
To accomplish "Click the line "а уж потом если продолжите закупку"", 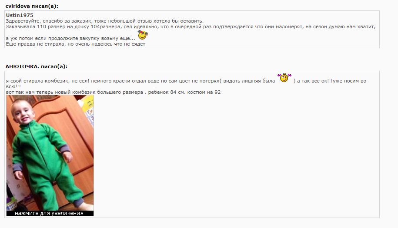I will [70, 38].
